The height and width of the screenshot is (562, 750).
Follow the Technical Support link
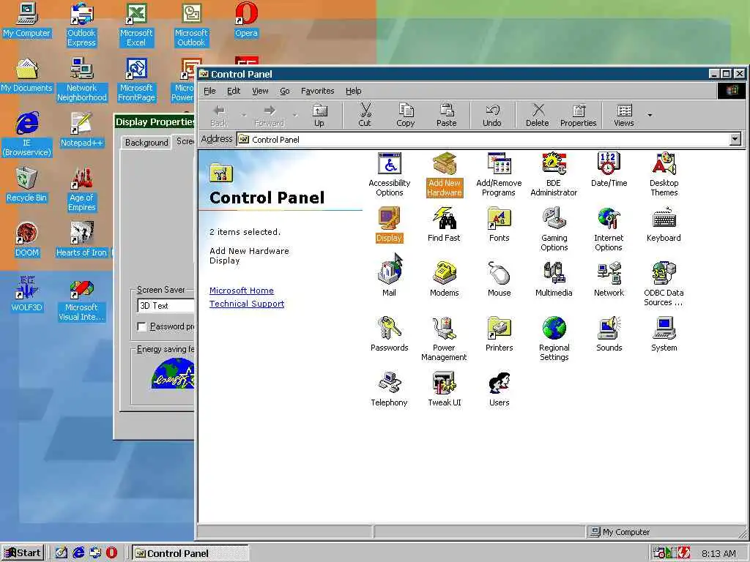coord(247,304)
